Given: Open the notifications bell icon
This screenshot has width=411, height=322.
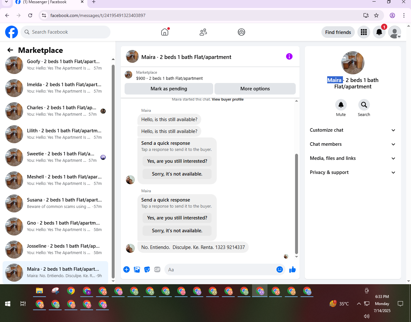Looking at the screenshot, I should pyautogui.click(x=379, y=32).
